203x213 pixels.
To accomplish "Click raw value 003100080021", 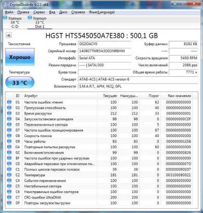I will click(x=179, y=175).
